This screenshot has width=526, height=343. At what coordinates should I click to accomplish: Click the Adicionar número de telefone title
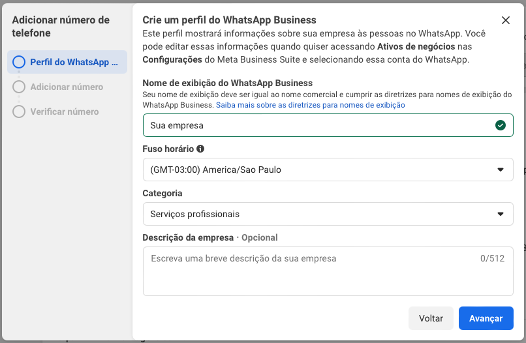[61, 27]
